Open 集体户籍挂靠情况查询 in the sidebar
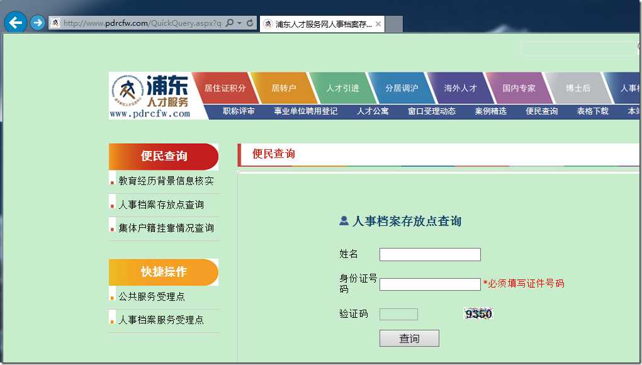This screenshot has height=365, width=642. point(166,228)
